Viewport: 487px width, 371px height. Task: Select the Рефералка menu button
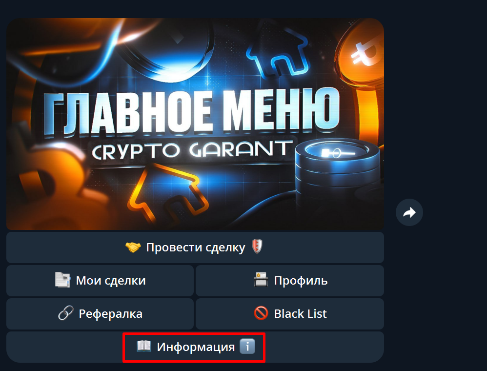[100, 314]
